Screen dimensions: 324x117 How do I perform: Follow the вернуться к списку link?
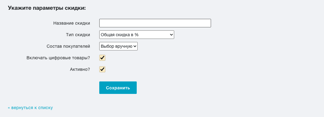click(x=30, y=108)
